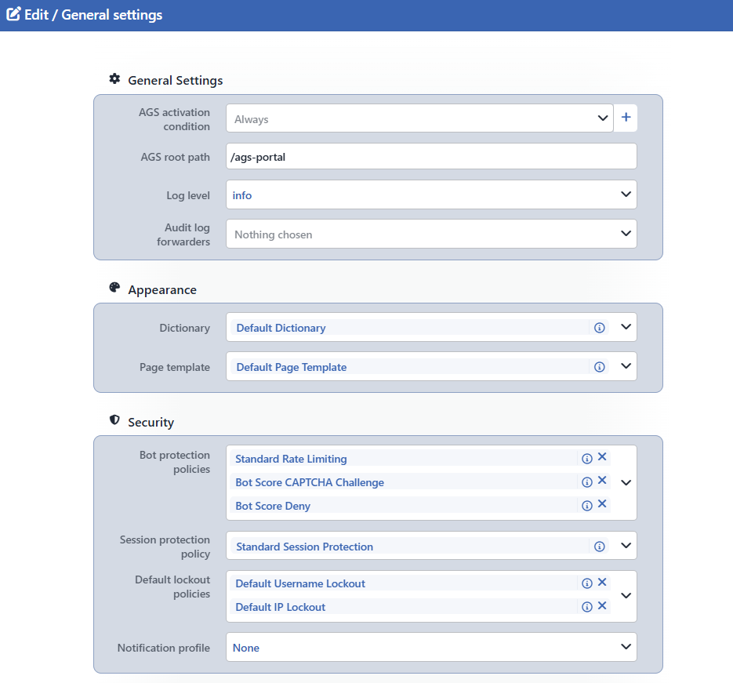Remove Default Username Lockout policy

pyautogui.click(x=602, y=582)
